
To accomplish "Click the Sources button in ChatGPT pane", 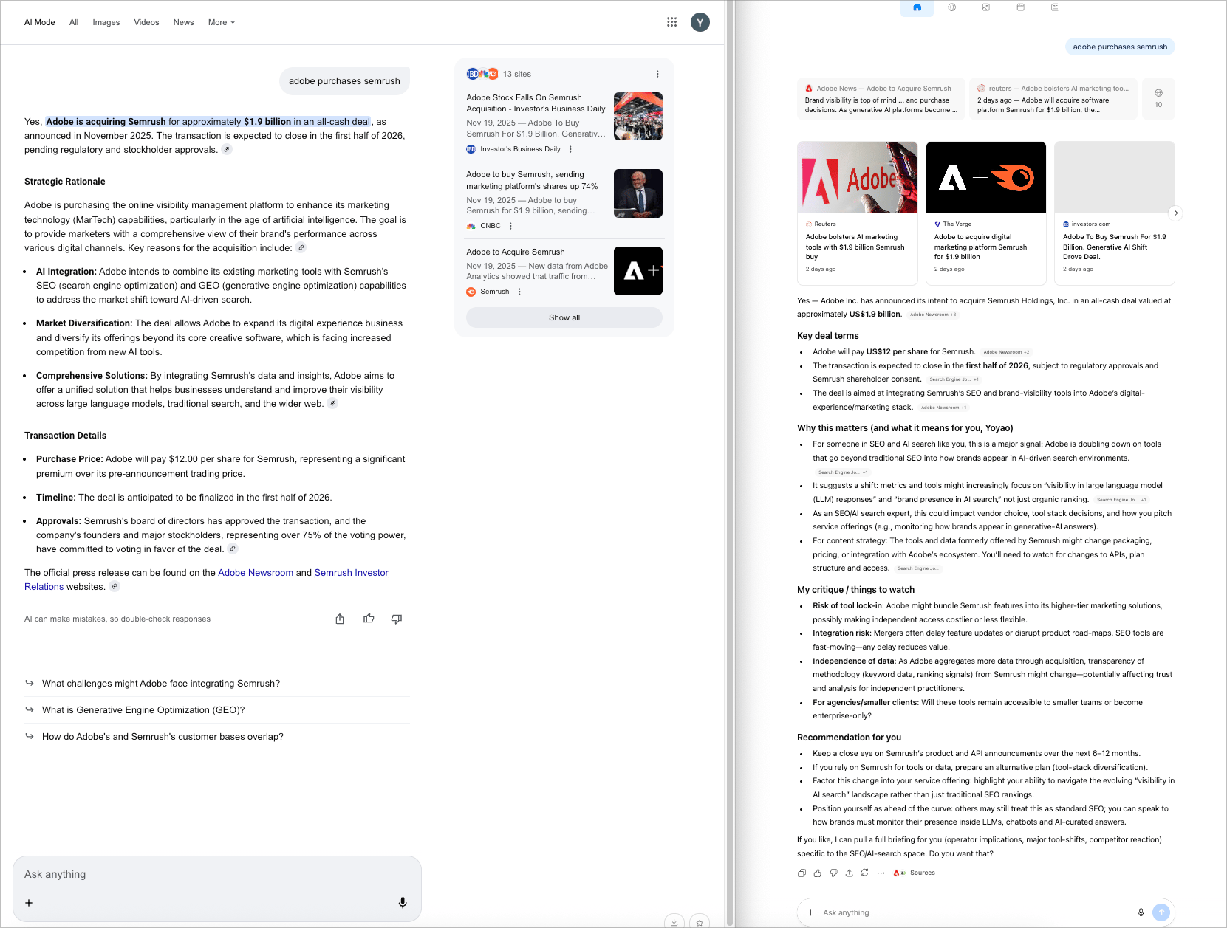I will pyautogui.click(x=915, y=873).
